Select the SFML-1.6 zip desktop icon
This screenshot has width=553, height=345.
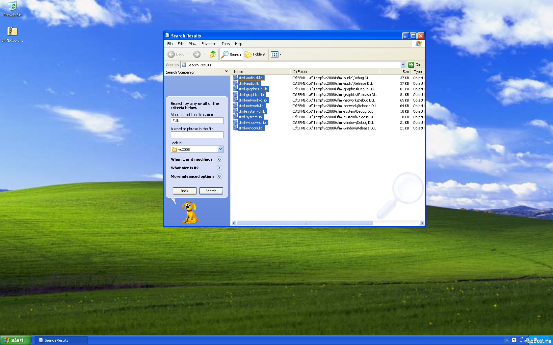[x=12, y=32]
